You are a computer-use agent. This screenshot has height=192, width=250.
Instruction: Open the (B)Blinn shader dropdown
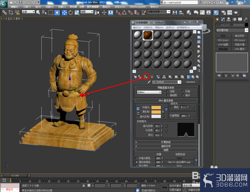(x=149, y=92)
